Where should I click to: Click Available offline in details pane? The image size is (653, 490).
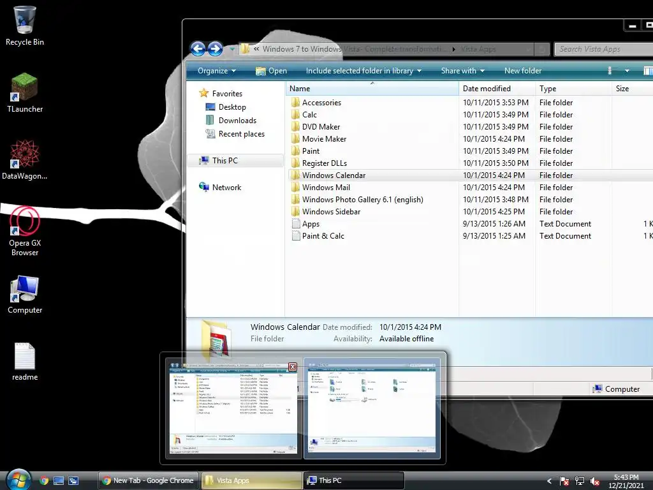406,339
